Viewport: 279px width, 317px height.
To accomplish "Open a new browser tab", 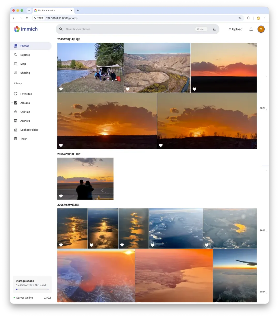I will coord(78,10).
